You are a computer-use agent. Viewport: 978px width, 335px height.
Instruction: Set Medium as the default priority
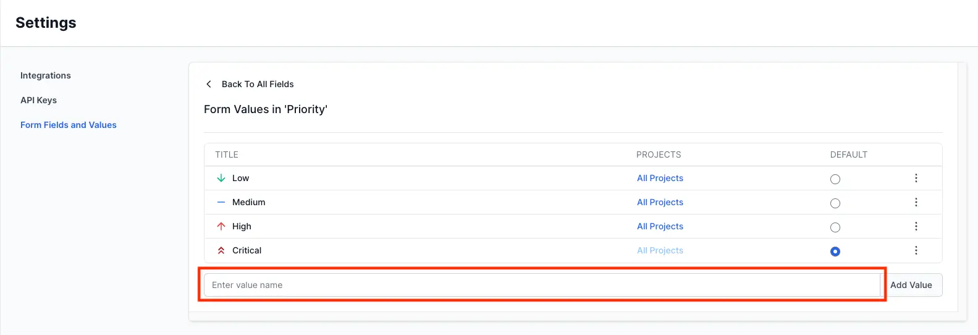pos(835,203)
